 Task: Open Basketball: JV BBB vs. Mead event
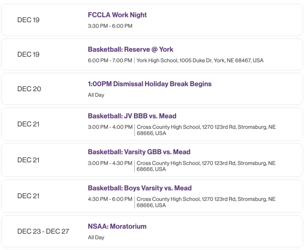pos(132,116)
